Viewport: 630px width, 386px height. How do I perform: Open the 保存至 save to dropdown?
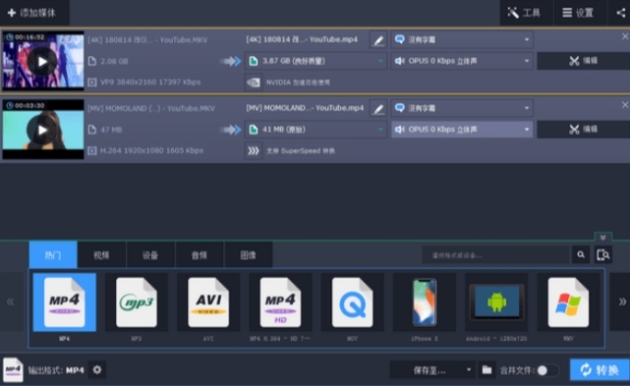[432, 370]
